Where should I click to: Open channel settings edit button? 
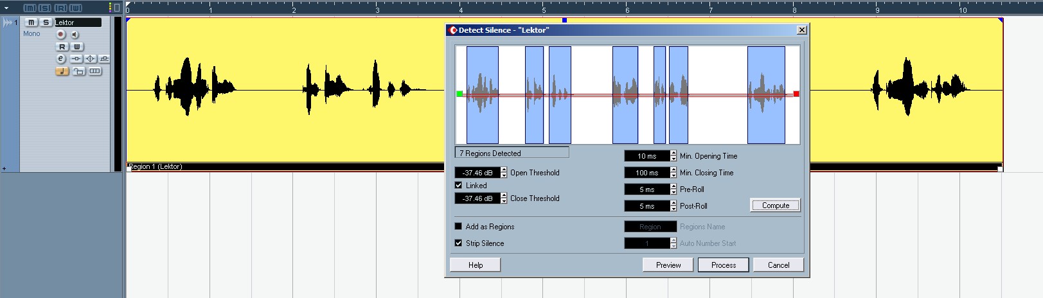[61, 58]
